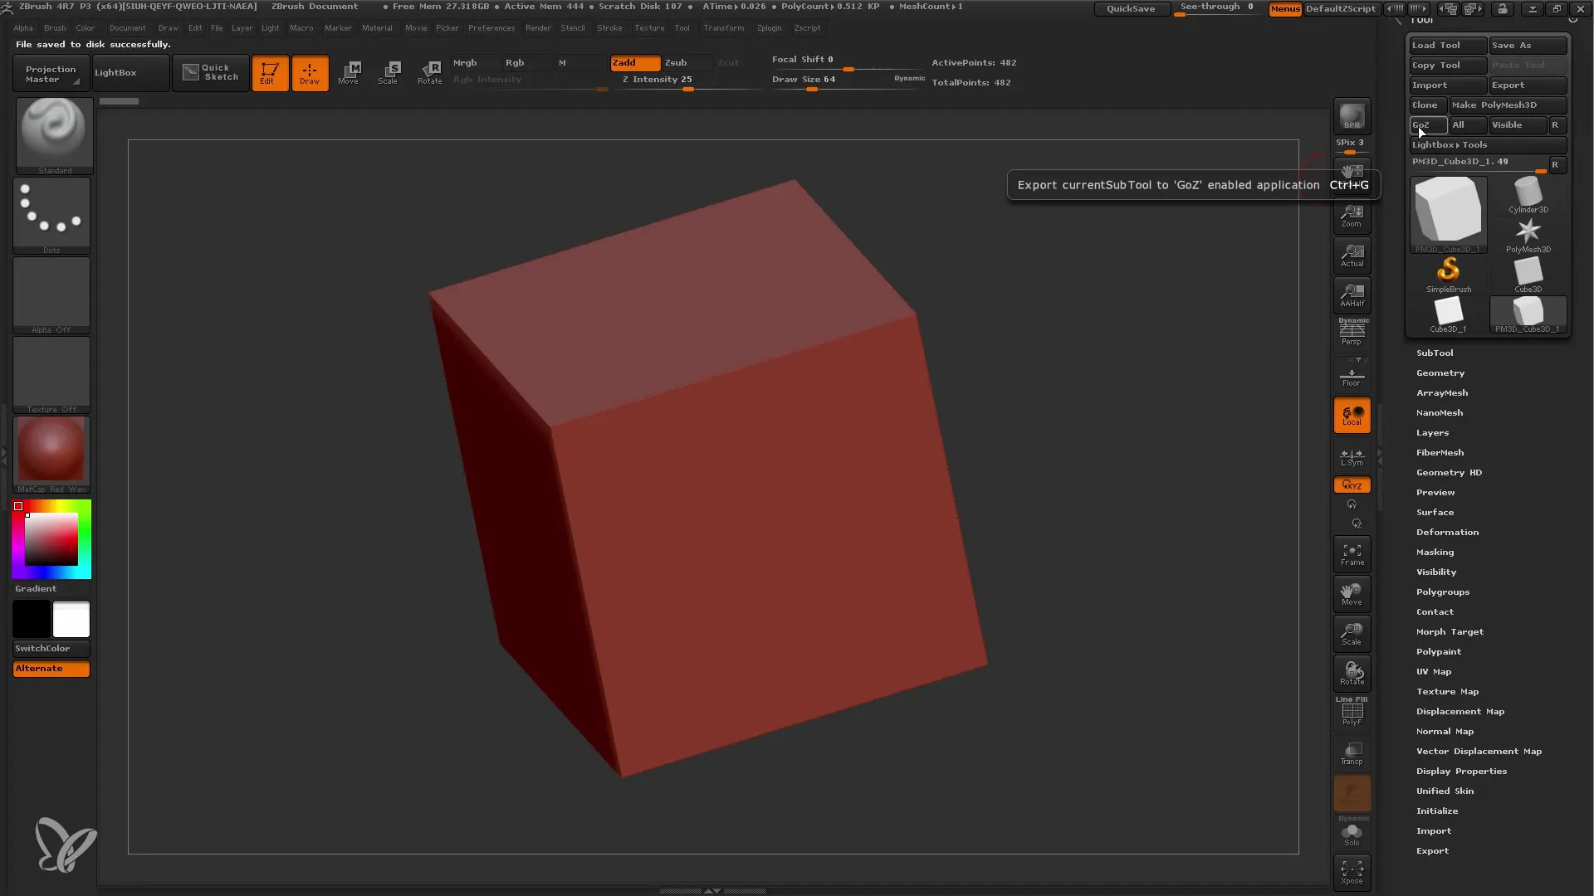The width and height of the screenshot is (1594, 896).
Task: Select the Zoom navigation icon
Action: coord(1352,217)
